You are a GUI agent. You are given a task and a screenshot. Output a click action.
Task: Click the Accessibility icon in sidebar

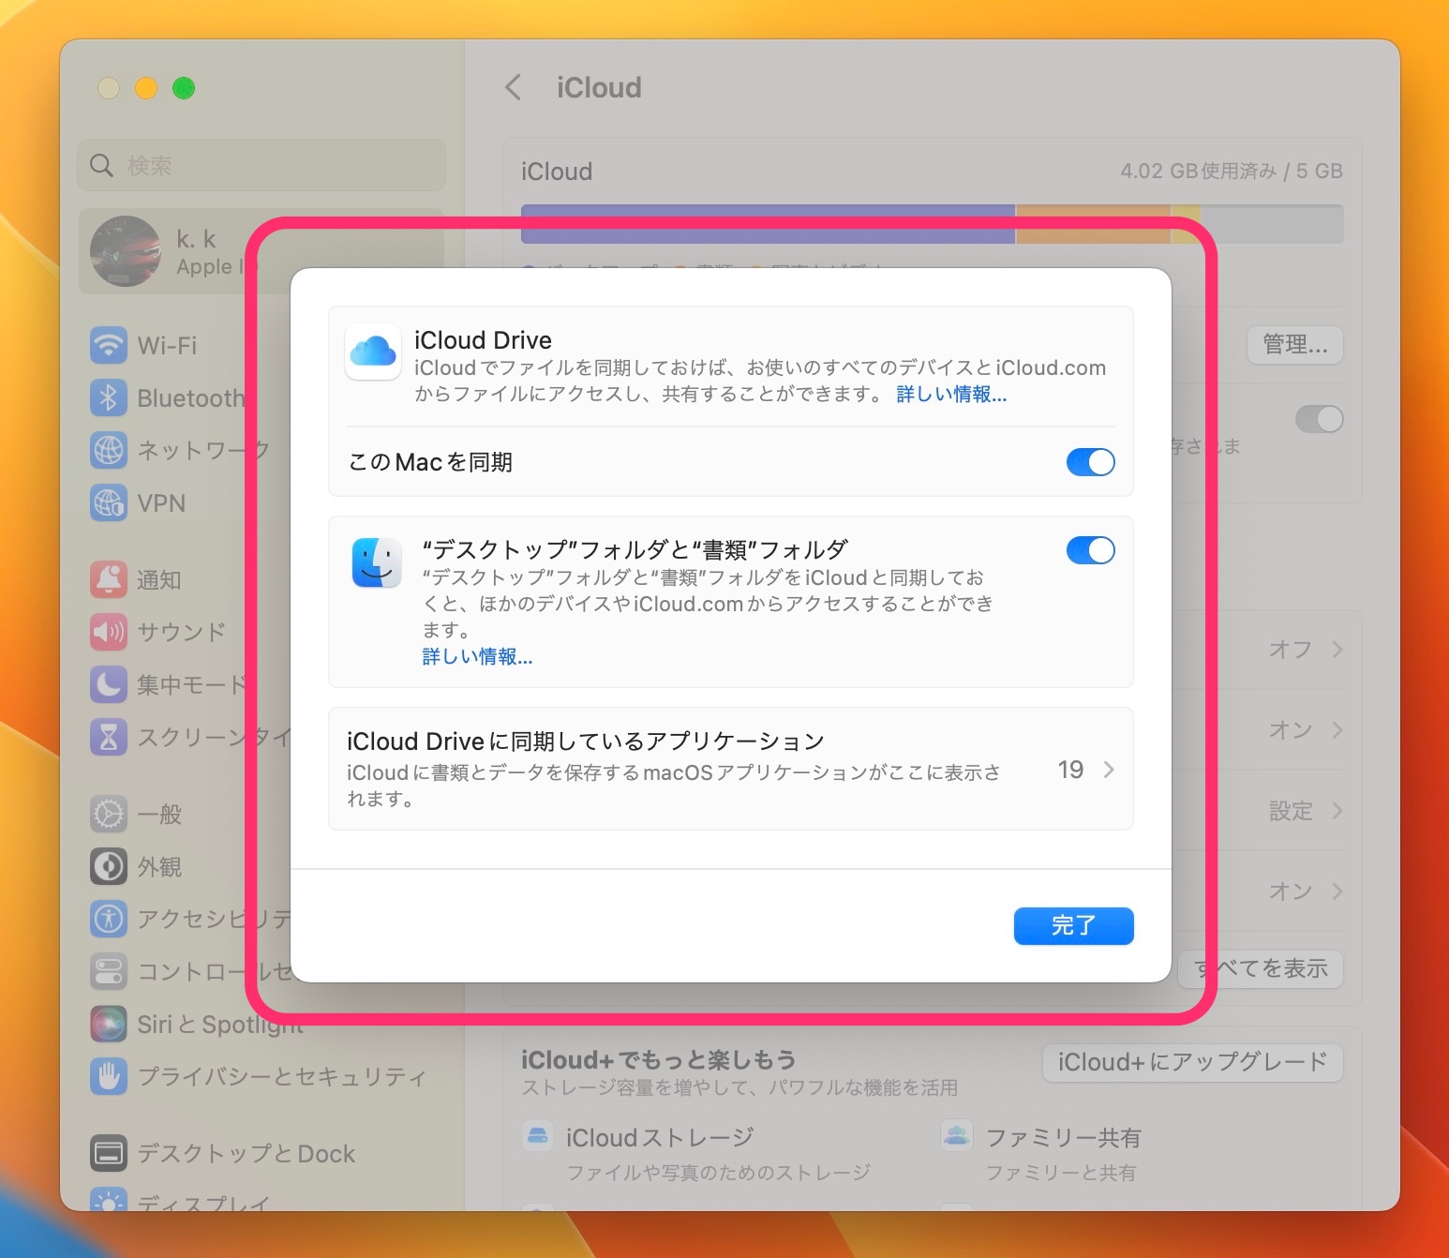pos(109,919)
